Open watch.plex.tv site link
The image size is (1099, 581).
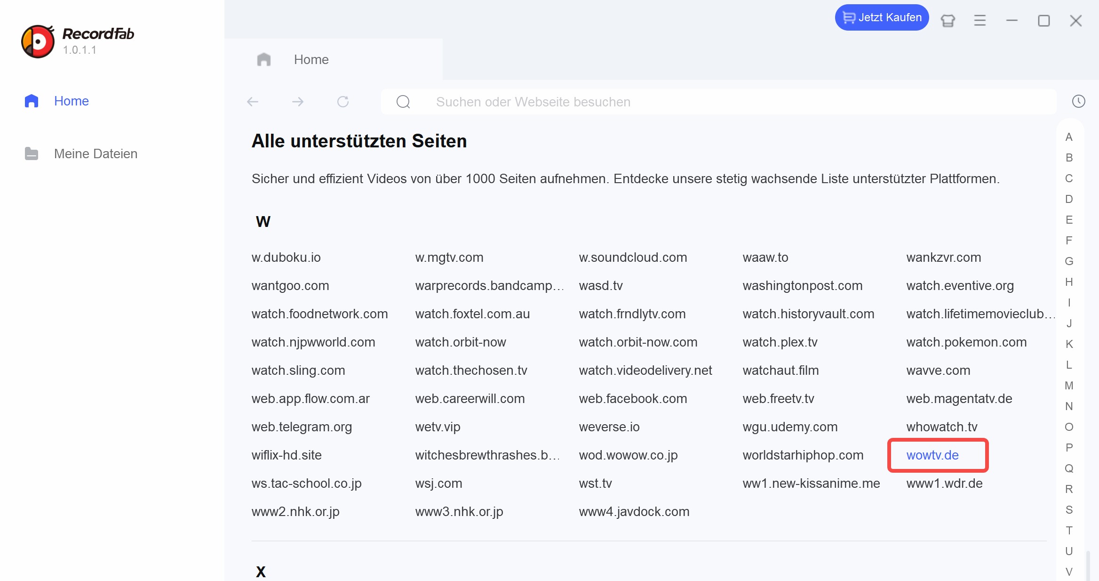[780, 342]
